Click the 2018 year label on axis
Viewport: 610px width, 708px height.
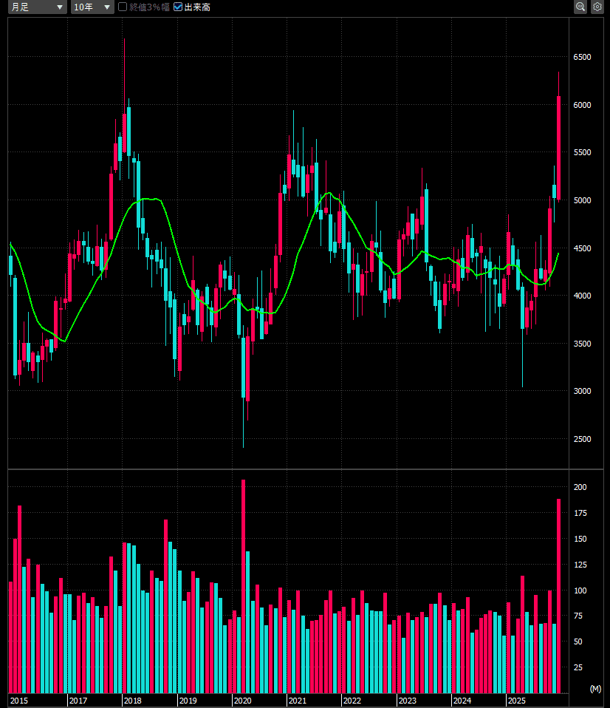[x=133, y=701]
